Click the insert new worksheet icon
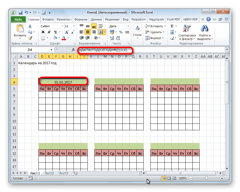 point(75,173)
